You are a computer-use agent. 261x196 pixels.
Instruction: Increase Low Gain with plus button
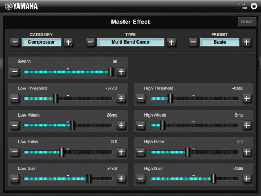tap(121, 179)
